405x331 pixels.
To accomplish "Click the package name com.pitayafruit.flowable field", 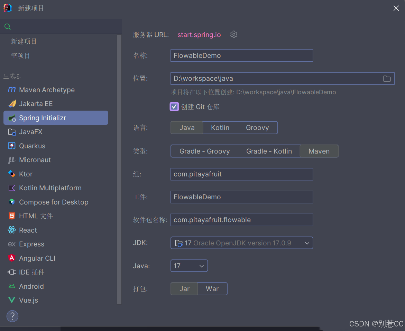I will pos(242,220).
